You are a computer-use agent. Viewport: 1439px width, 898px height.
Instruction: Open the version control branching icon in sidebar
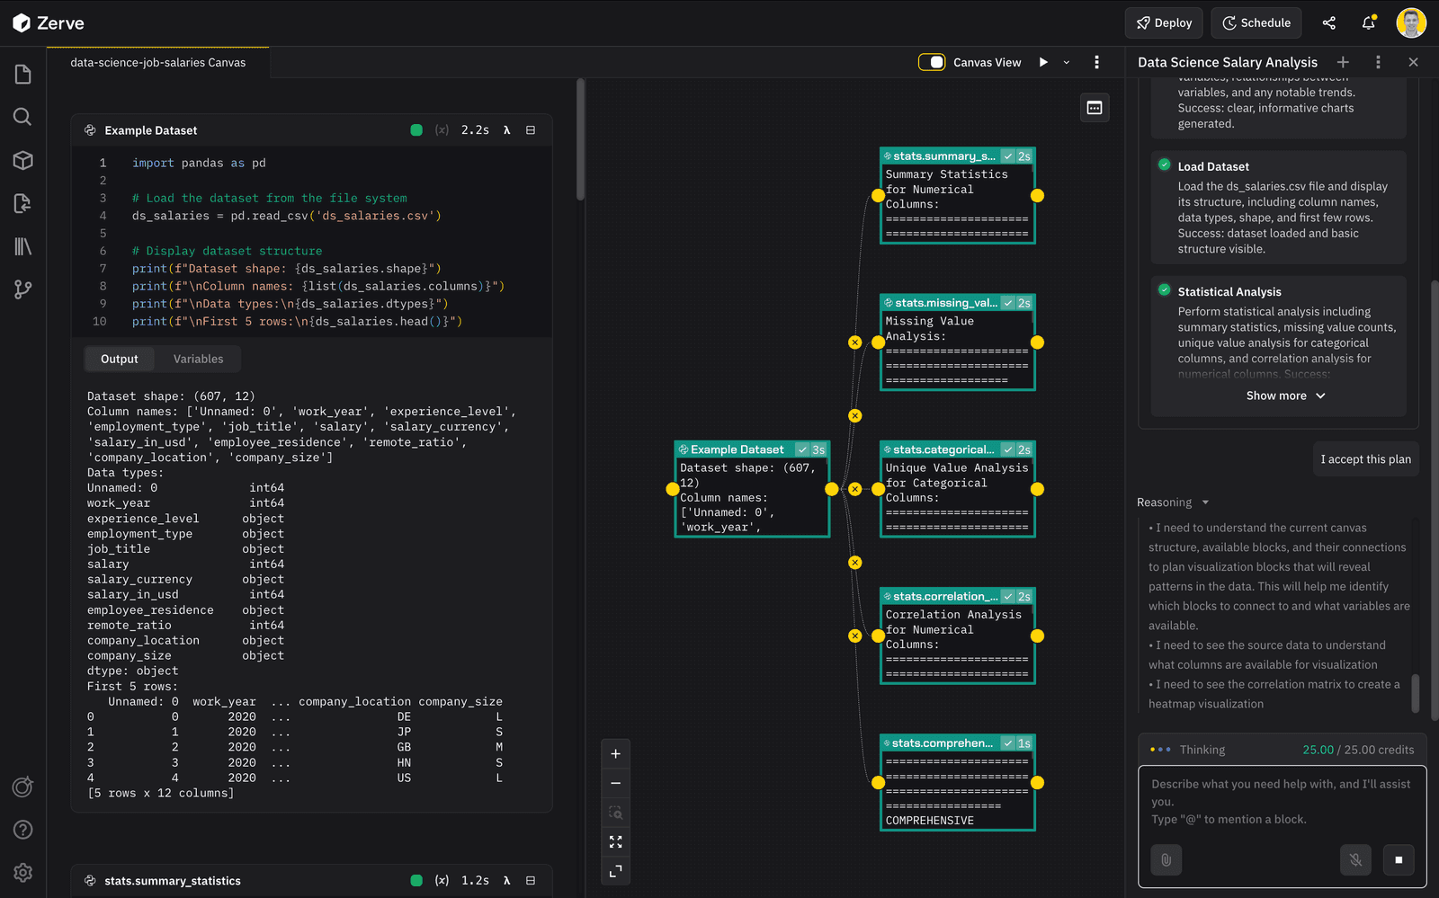point(22,289)
